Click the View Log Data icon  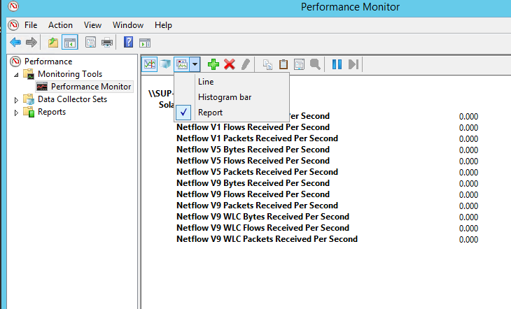point(166,64)
